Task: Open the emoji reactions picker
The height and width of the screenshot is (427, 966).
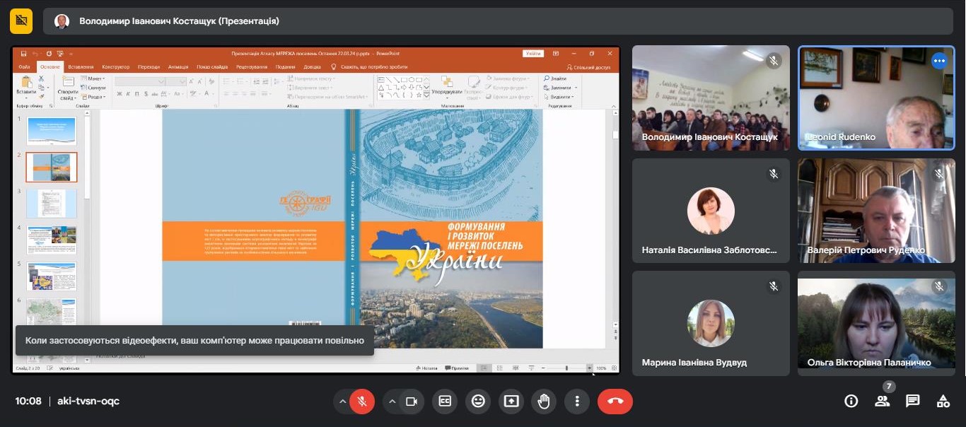Action: (x=479, y=402)
